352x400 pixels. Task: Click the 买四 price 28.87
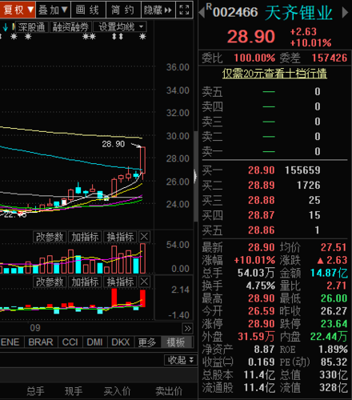262,215
